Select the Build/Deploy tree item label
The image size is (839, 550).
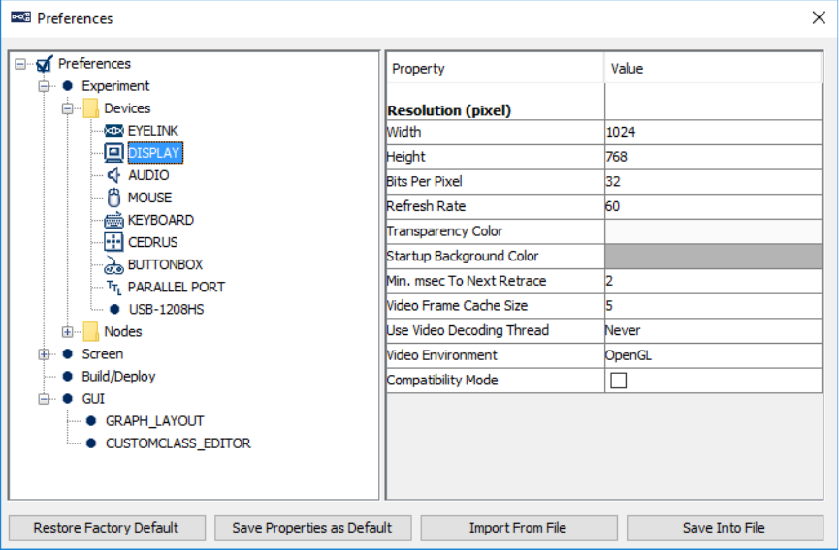[118, 377]
